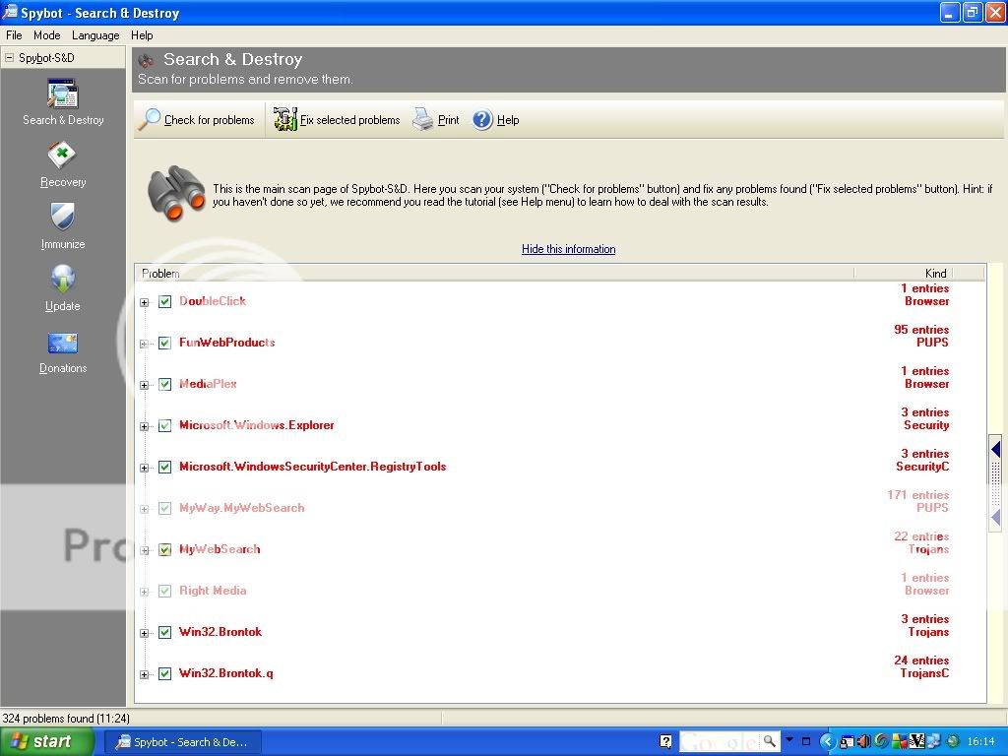Click the light blue side panel arrow
This screenshot has width=1008, height=756.
coord(996,517)
